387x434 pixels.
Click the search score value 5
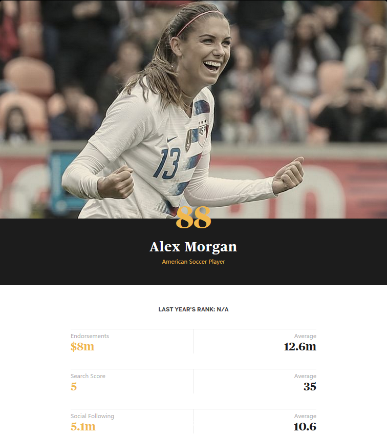[74, 387]
